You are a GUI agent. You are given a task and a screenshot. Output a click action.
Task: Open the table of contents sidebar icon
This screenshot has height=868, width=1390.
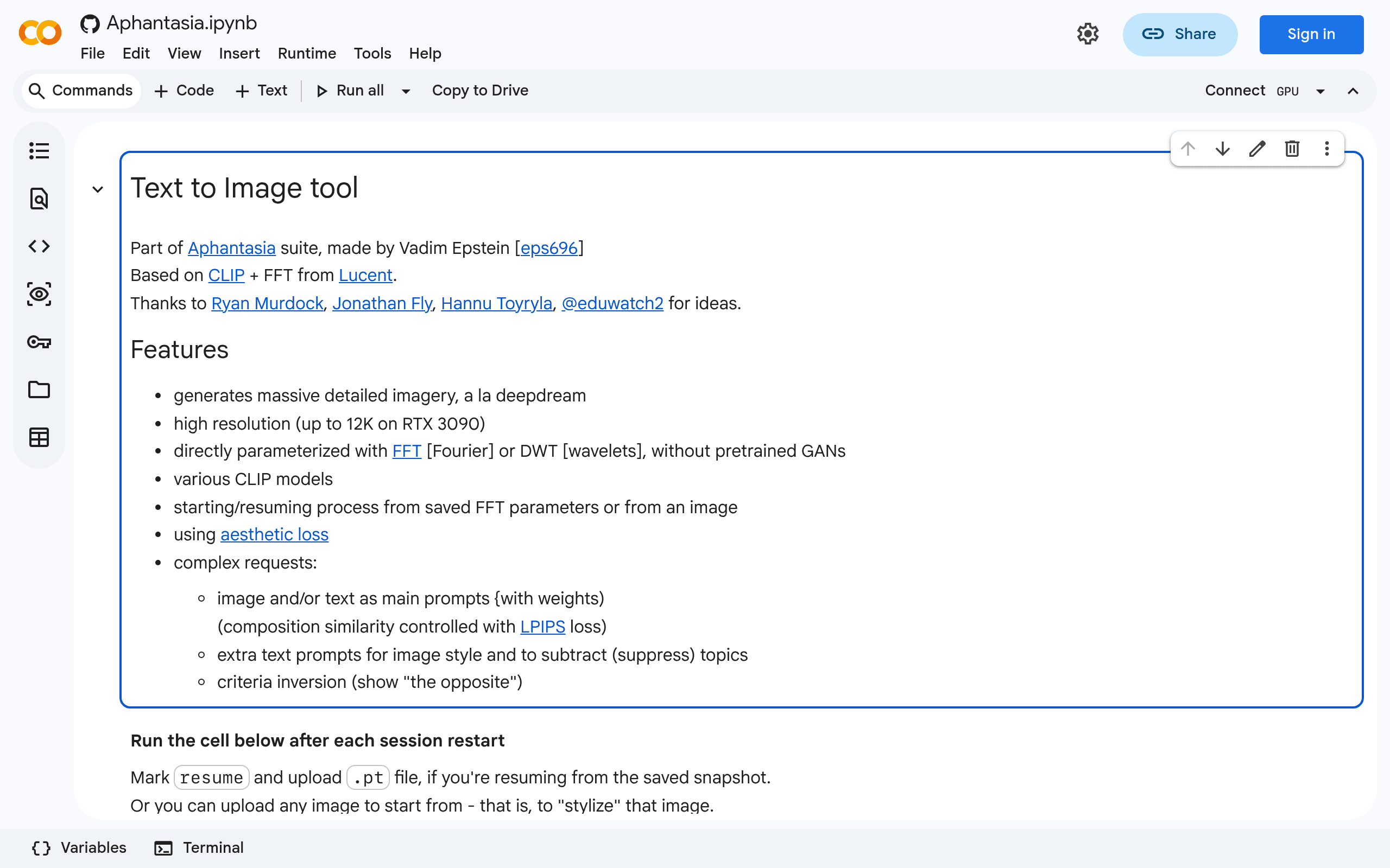[39, 151]
